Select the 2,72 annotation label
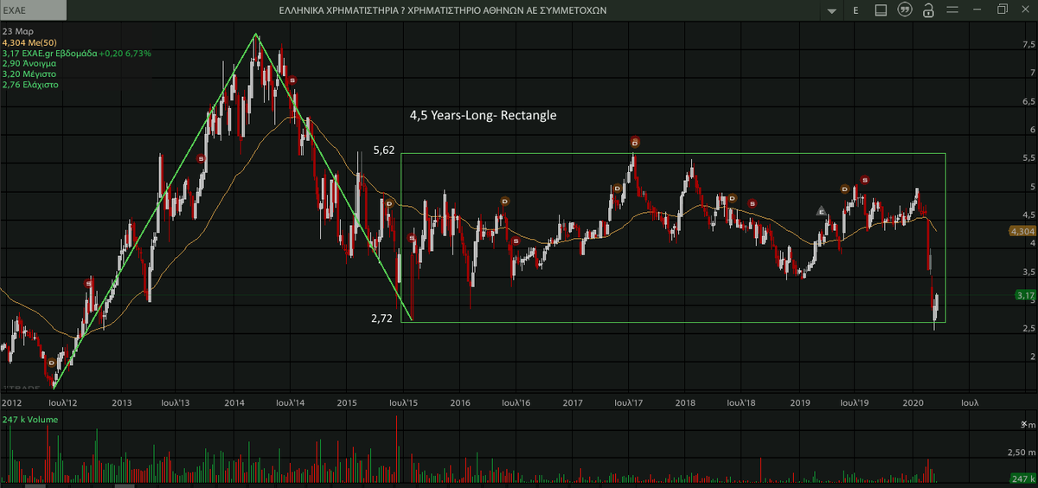 (381, 318)
